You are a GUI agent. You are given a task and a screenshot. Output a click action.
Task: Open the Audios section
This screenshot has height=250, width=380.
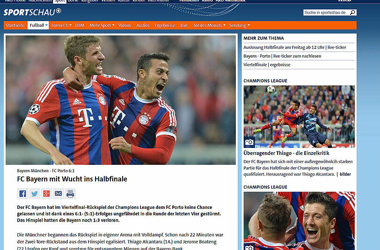coord(143,25)
